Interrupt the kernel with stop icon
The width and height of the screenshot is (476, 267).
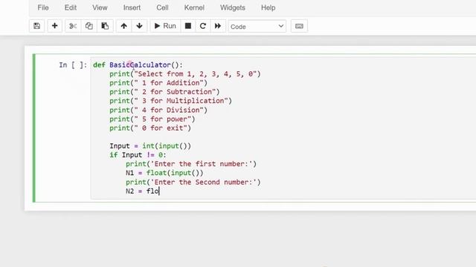point(188,26)
